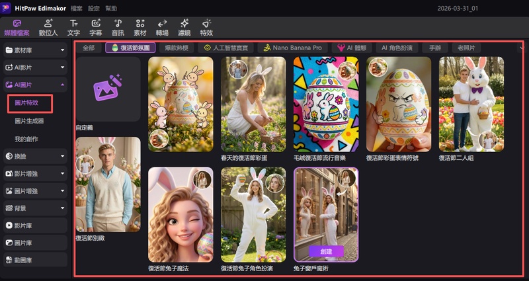529x281 pixels.
Task: Expand more category tabs with the chevron
Action: point(521,48)
